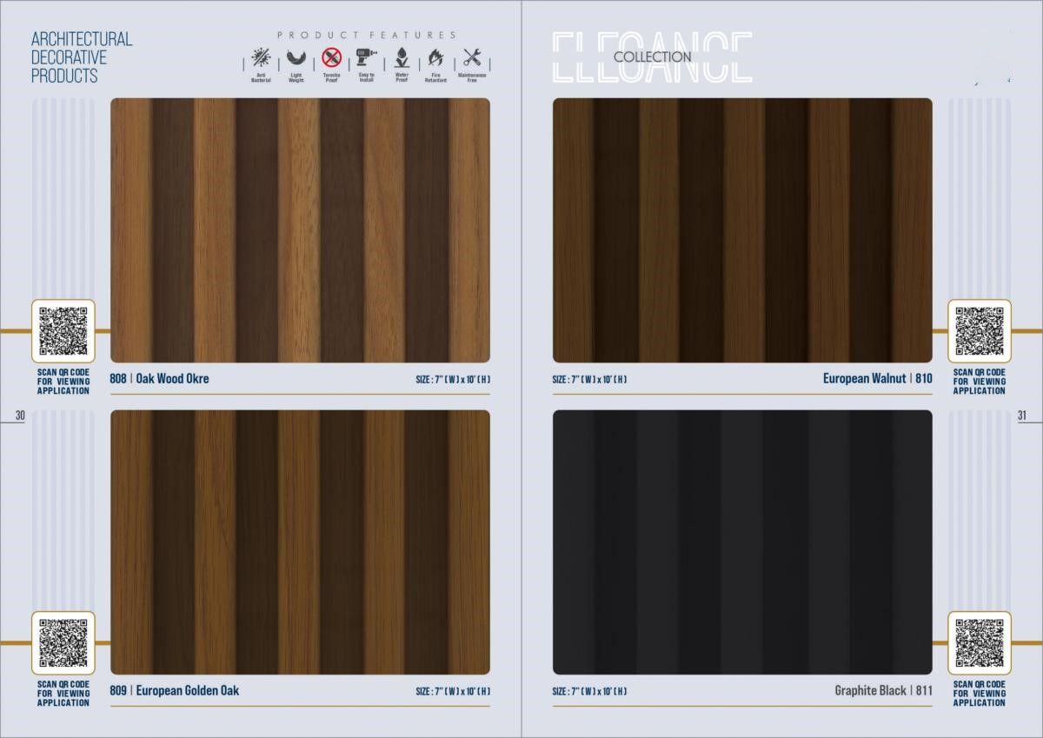The width and height of the screenshot is (1043, 738).
Task: Click the '808 | Oak Wood Okre' label
Action: click(160, 379)
